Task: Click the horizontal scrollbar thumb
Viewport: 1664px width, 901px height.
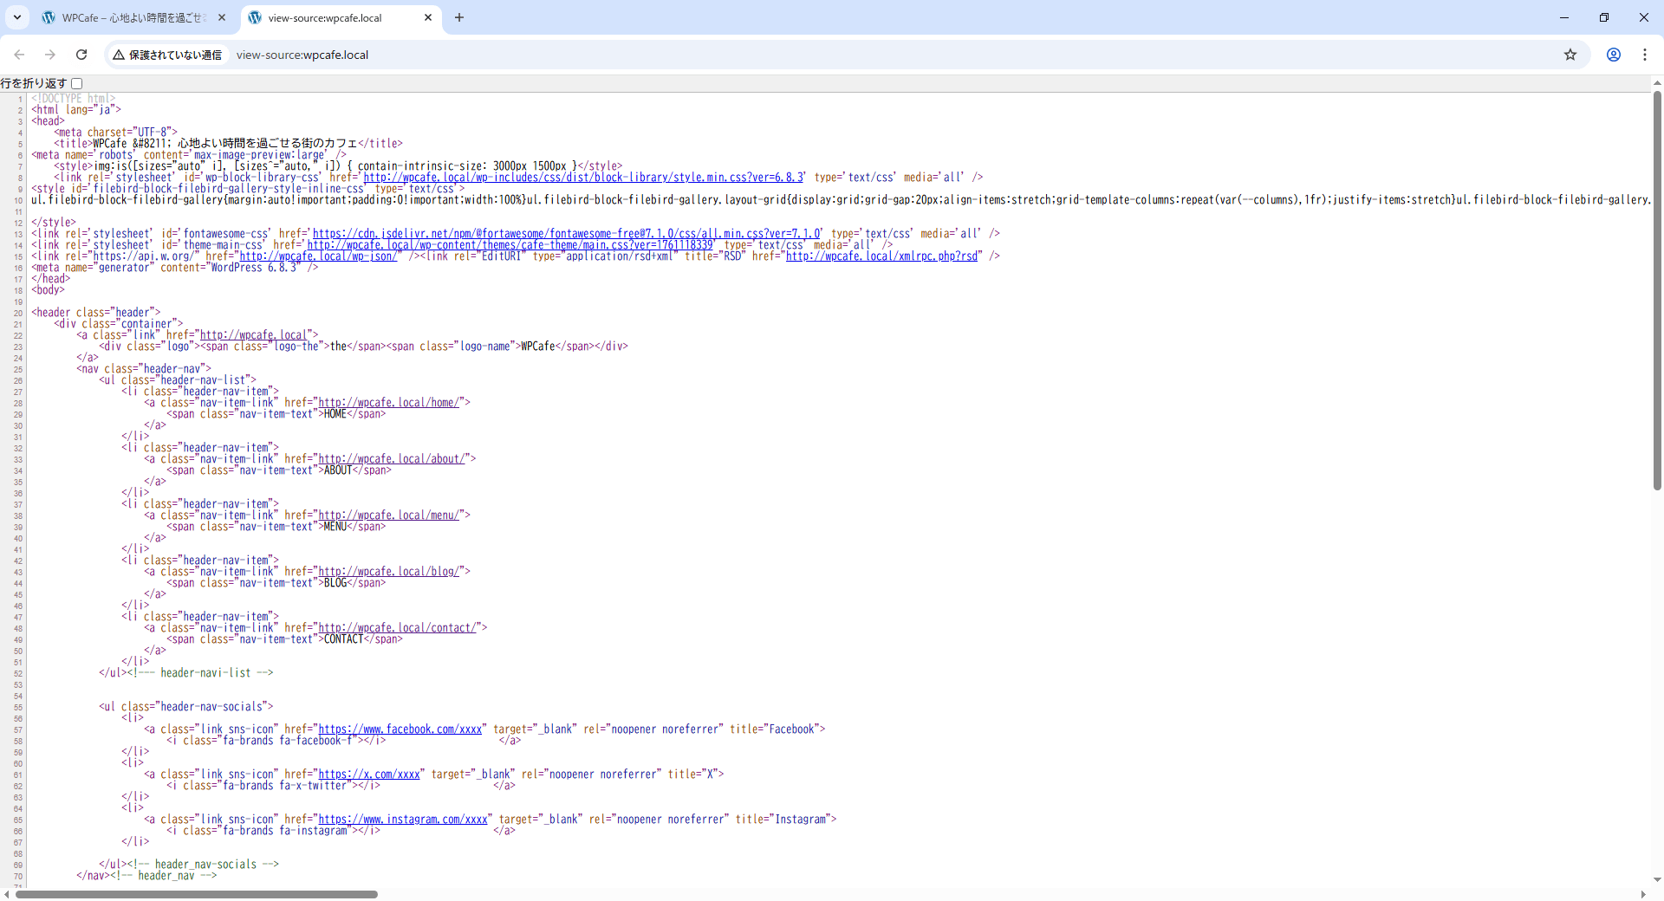Action: click(196, 894)
